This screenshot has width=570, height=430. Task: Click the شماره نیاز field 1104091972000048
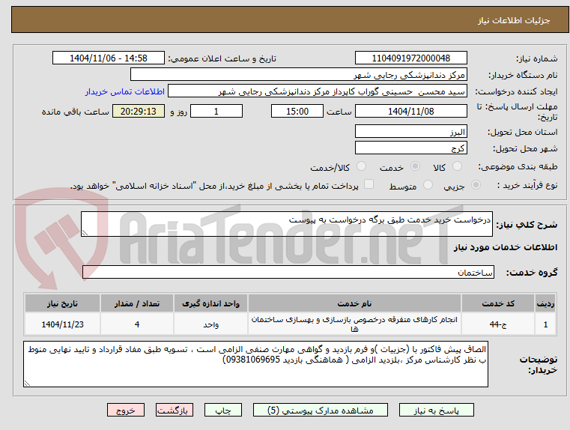(x=410, y=58)
